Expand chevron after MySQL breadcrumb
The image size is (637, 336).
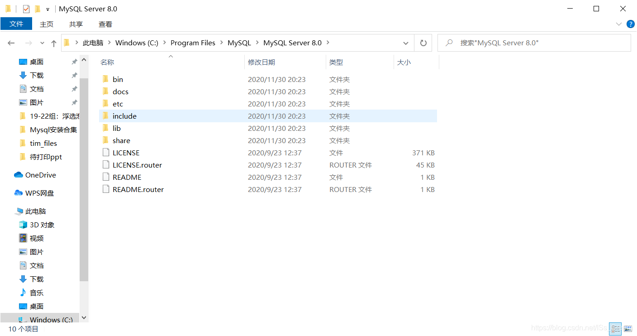[257, 43]
